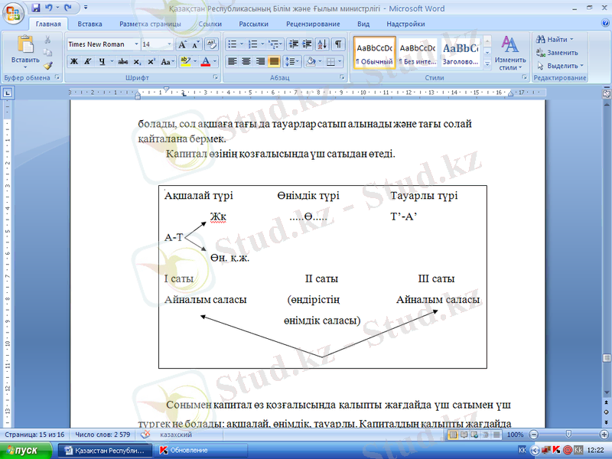Screen dimensions: 612x459
Task: Apply strikethrough formatting
Action: click(x=123, y=62)
